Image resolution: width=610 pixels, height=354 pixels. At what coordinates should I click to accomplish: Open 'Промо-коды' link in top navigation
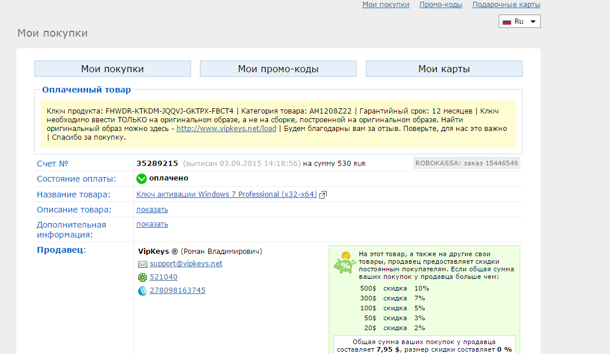click(440, 5)
